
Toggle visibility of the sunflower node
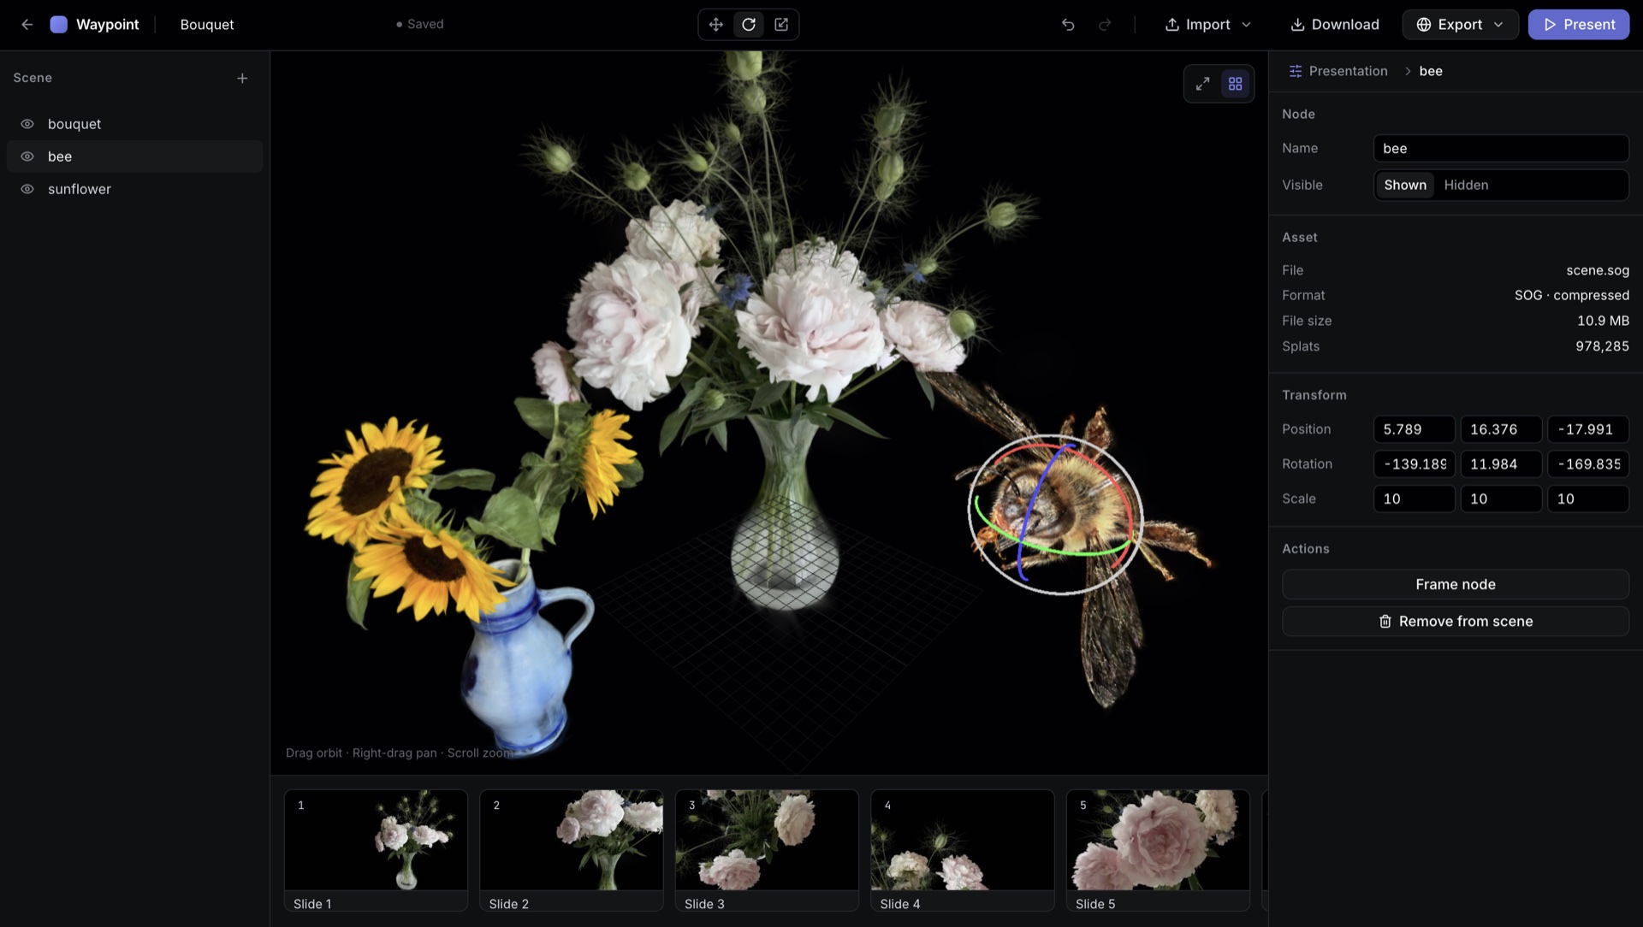coord(27,189)
